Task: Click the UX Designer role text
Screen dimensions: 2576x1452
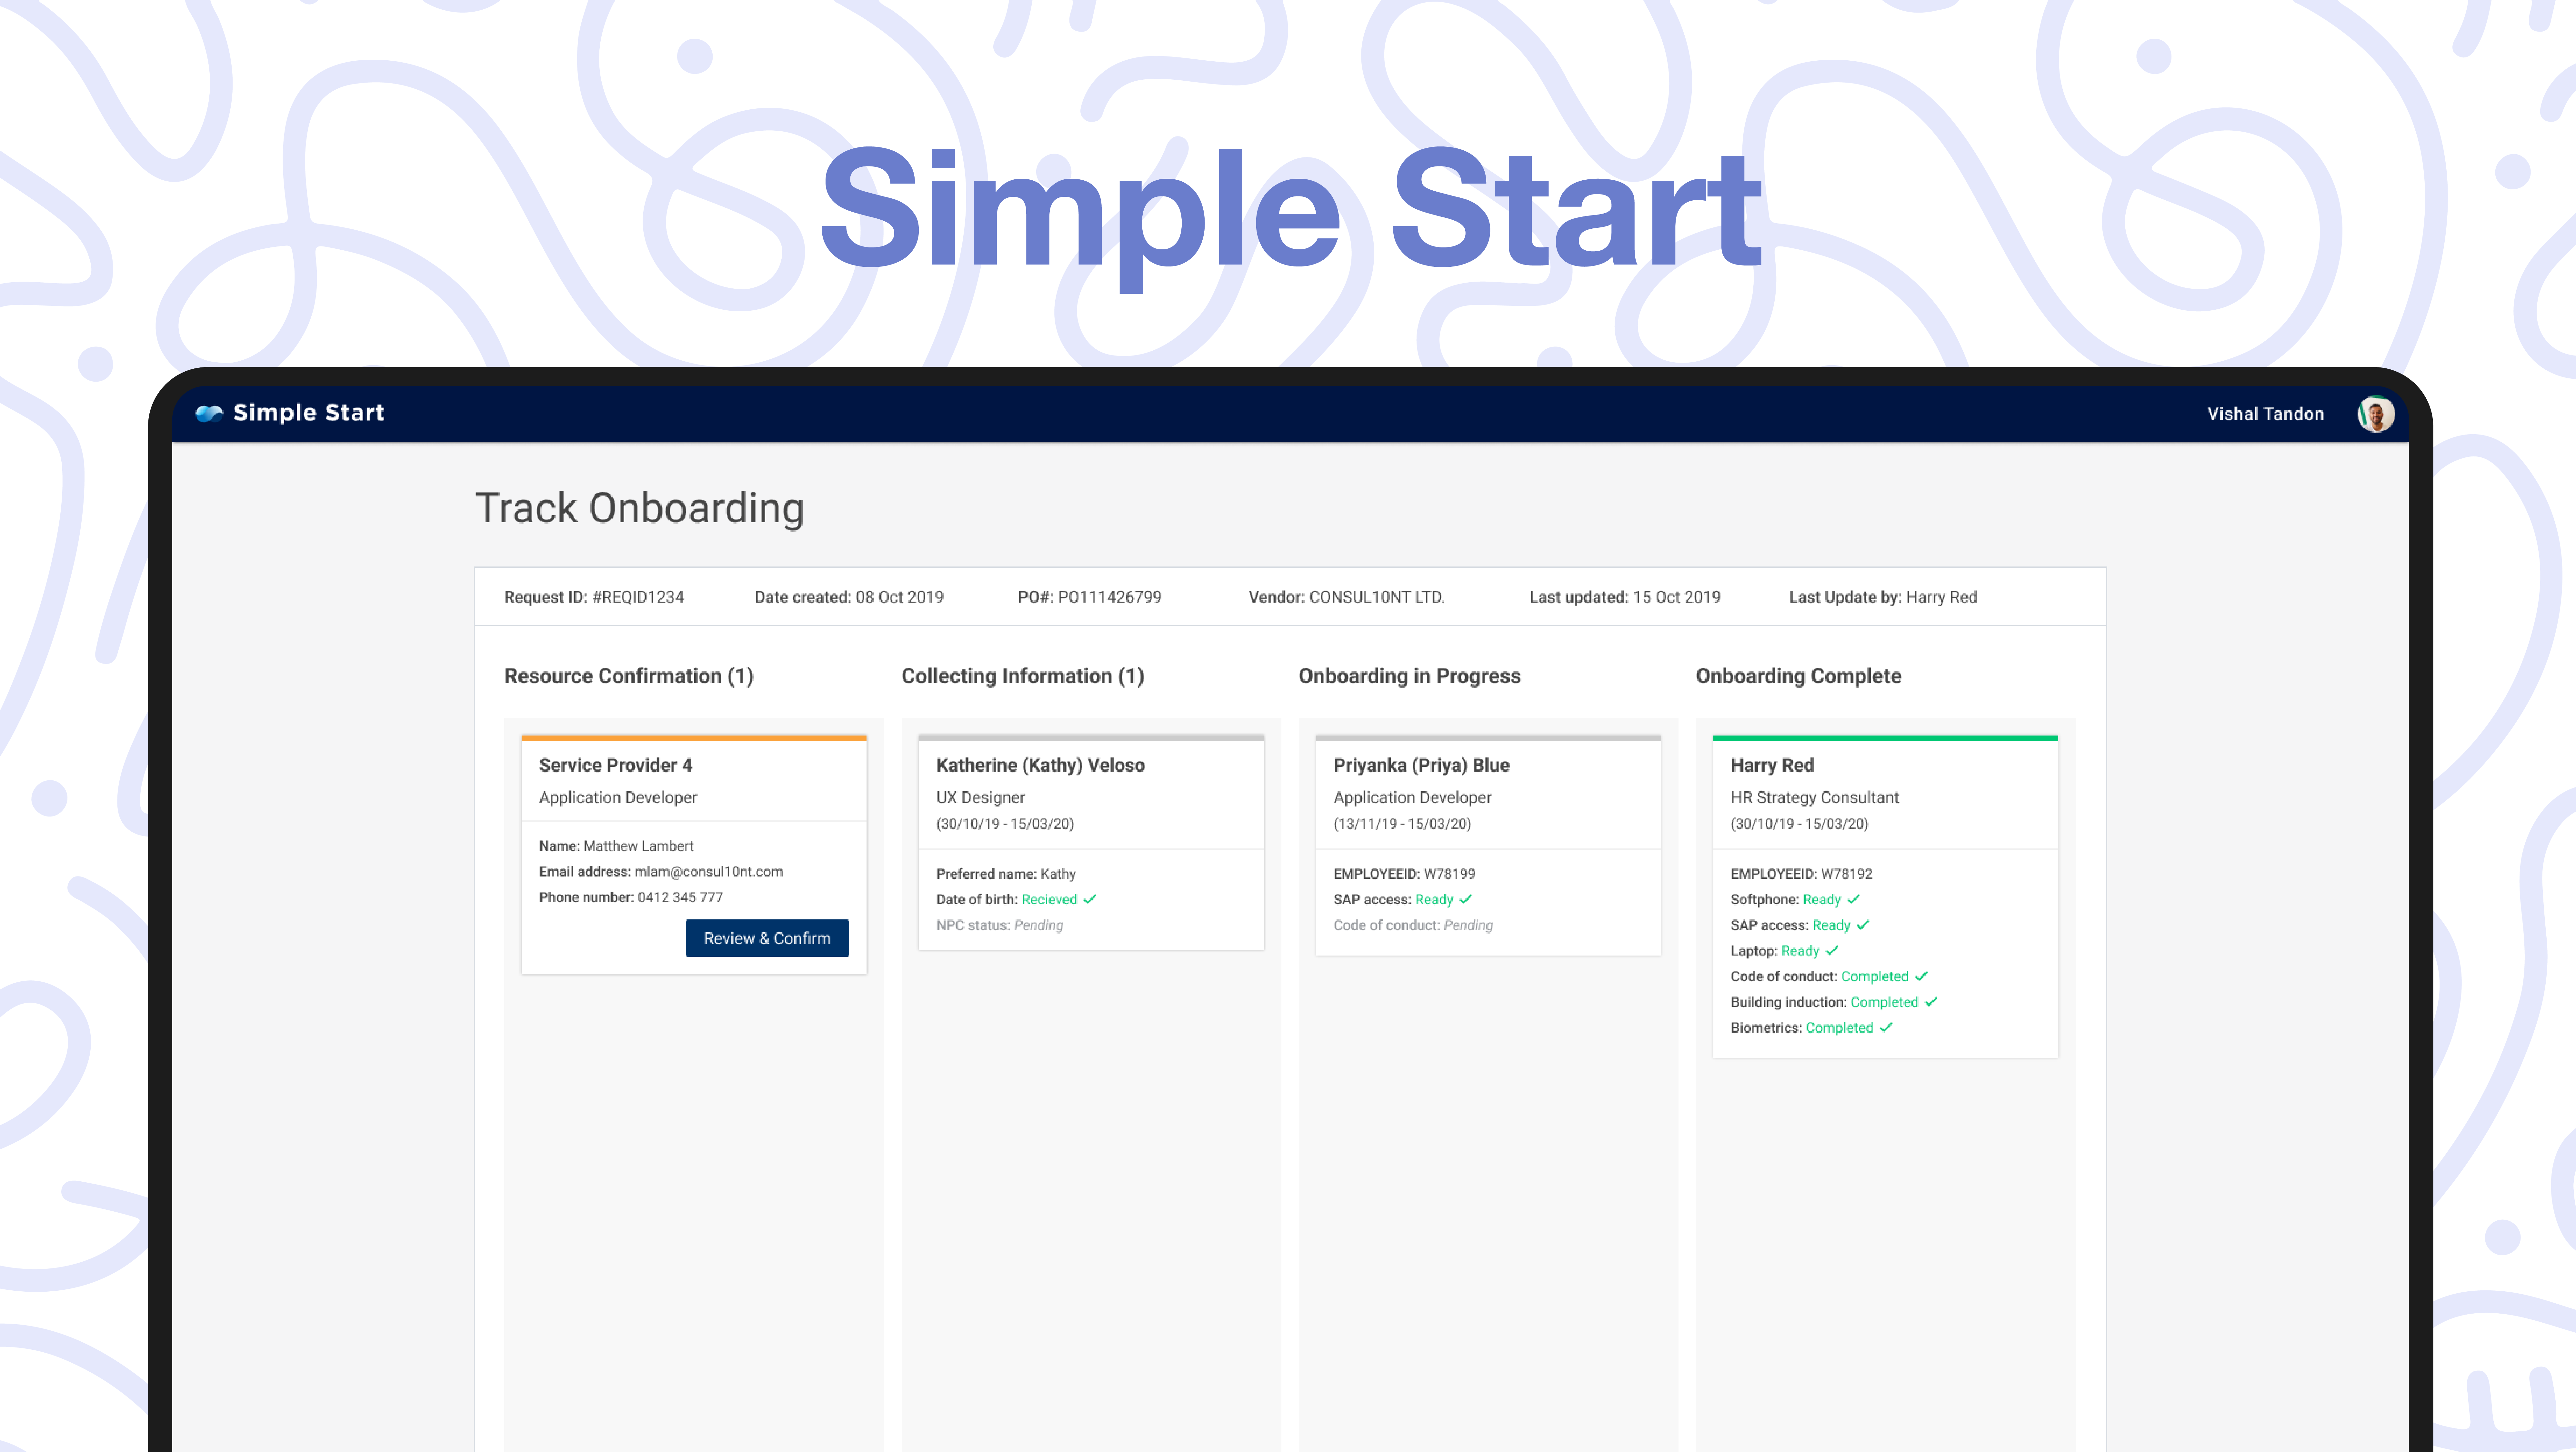Action: tap(980, 798)
